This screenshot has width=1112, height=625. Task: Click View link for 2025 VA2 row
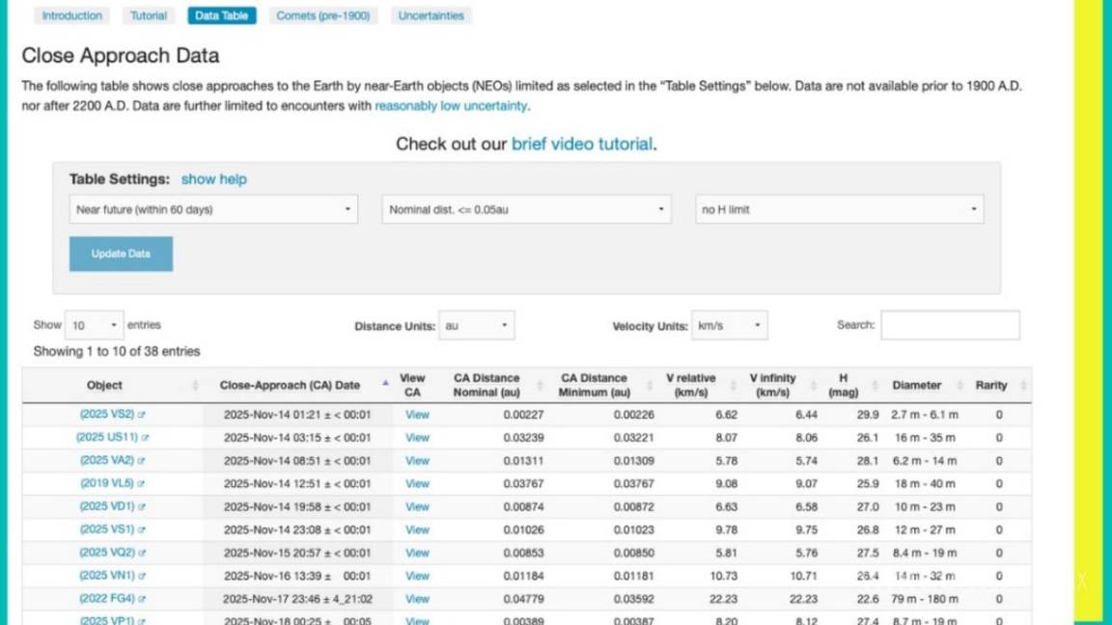click(x=417, y=461)
